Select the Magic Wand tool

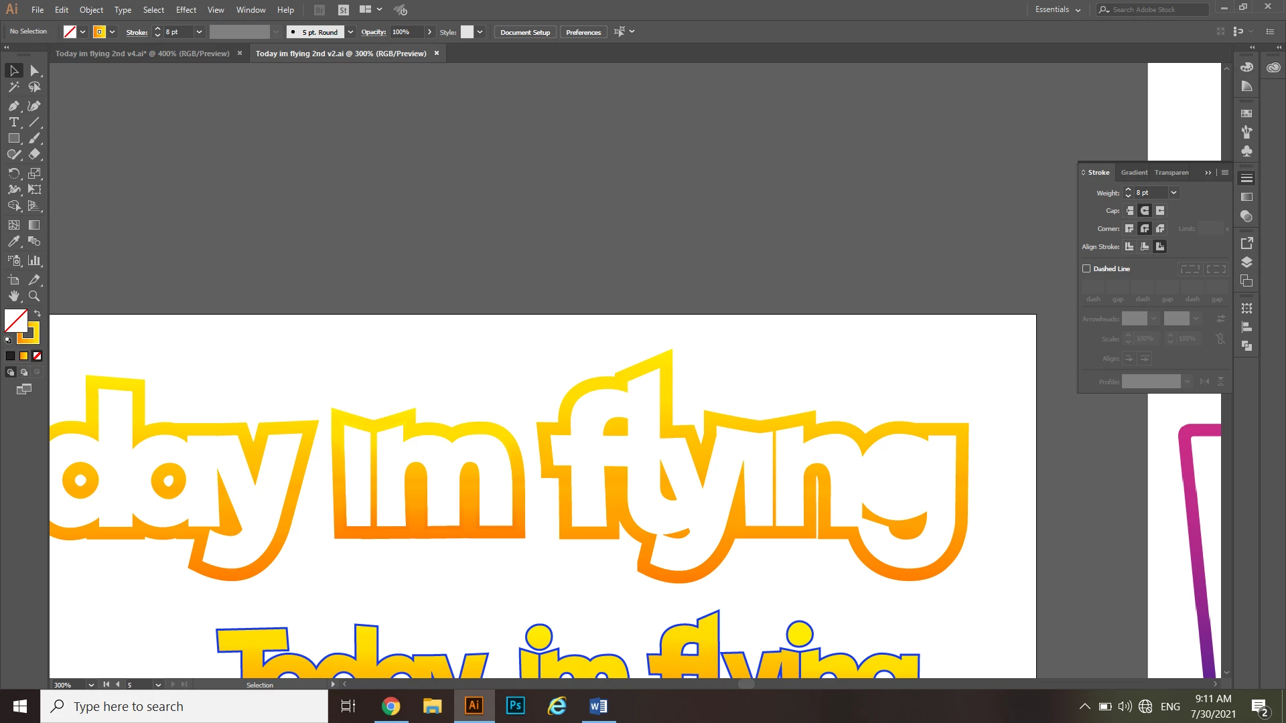click(x=13, y=87)
